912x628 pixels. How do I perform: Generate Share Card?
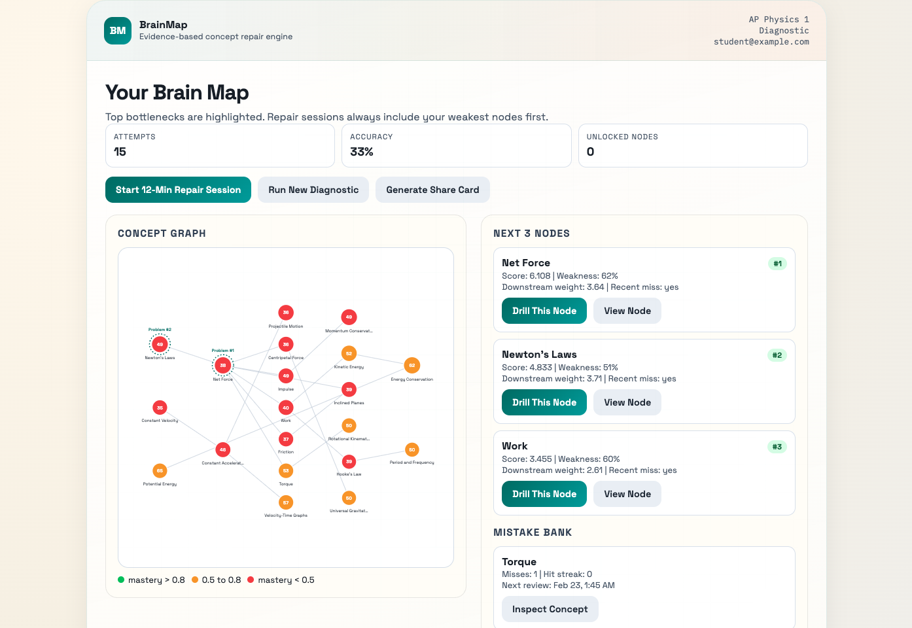click(432, 190)
